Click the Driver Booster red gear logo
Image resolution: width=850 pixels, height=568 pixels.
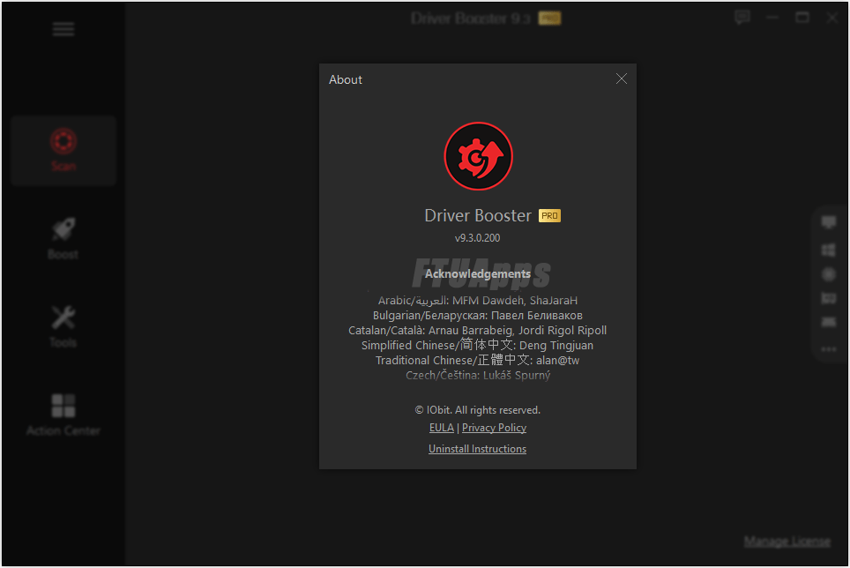point(478,156)
